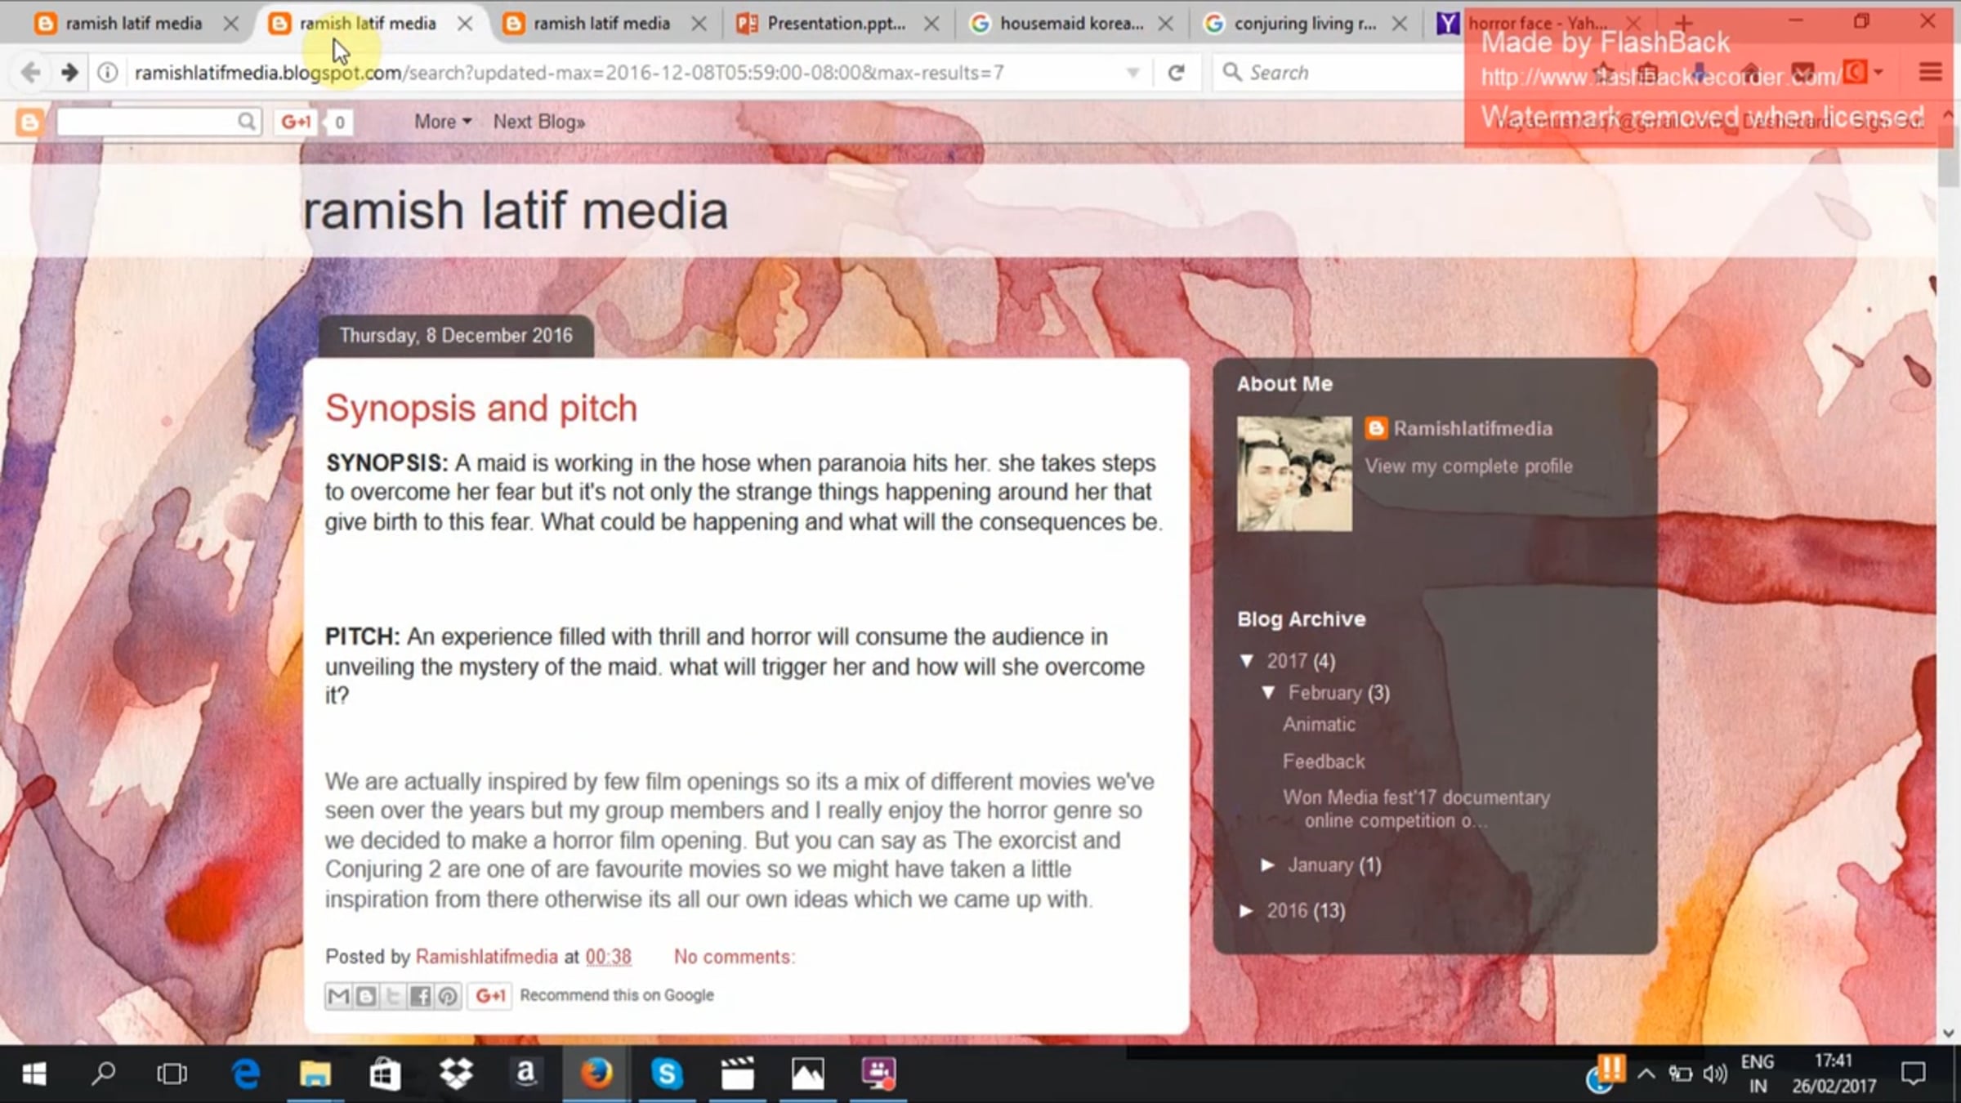Open the 2017 archive link
The height and width of the screenshot is (1103, 1961).
tap(1287, 661)
